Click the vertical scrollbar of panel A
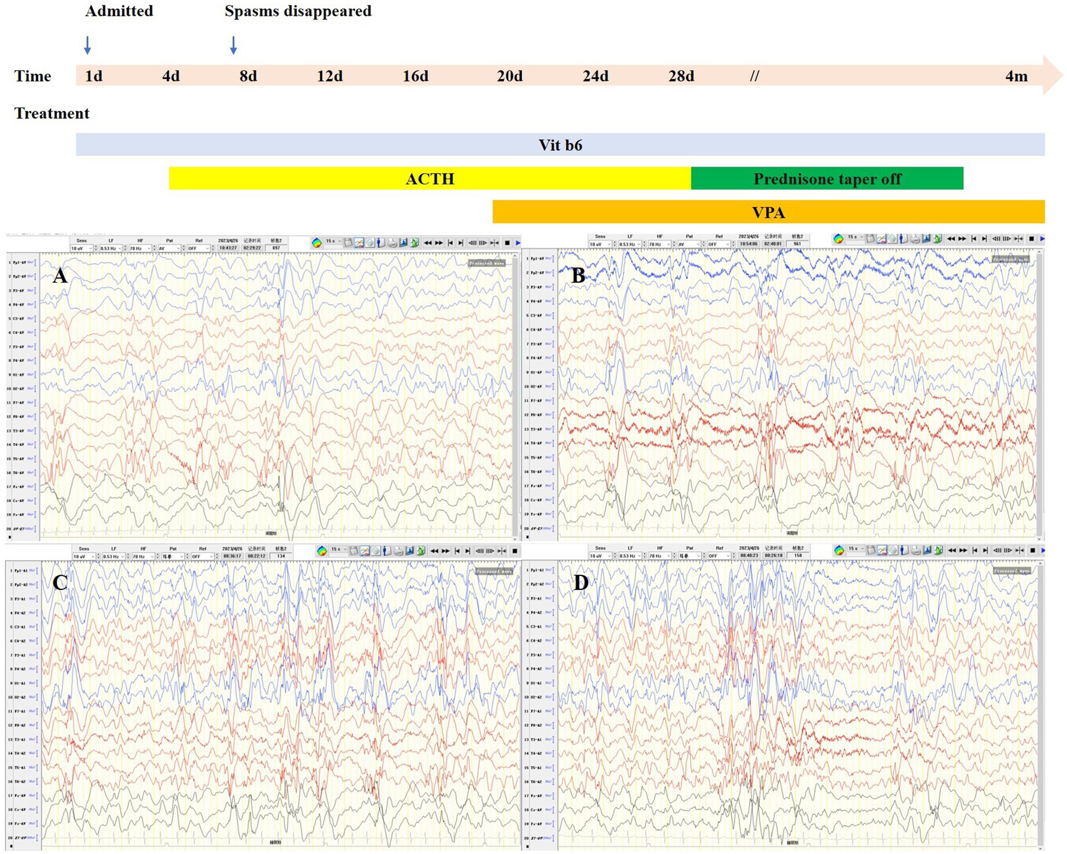The image size is (1067, 854). point(515,396)
